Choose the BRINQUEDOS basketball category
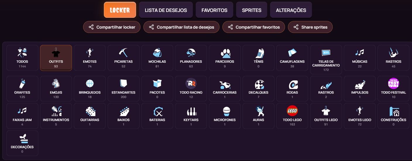412x161 pixels. (90, 89)
